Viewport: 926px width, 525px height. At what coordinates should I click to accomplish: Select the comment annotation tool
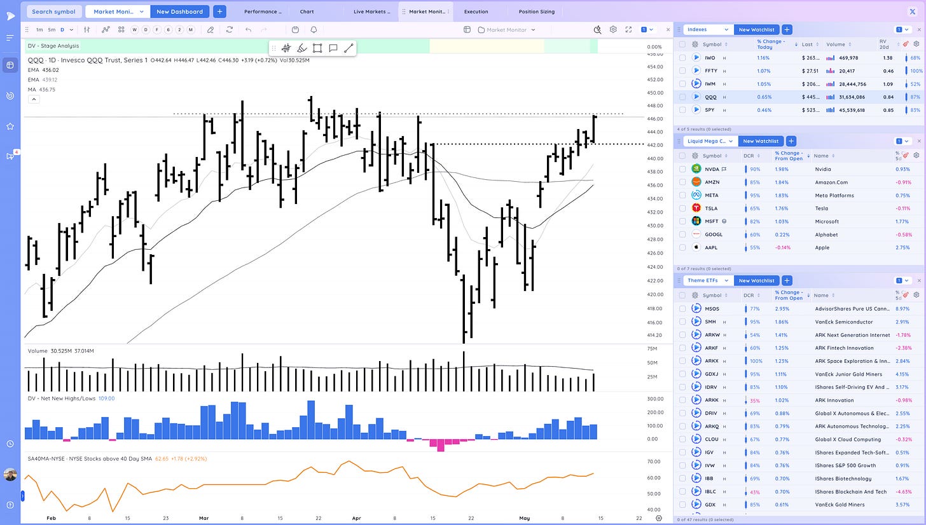tap(333, 48)
